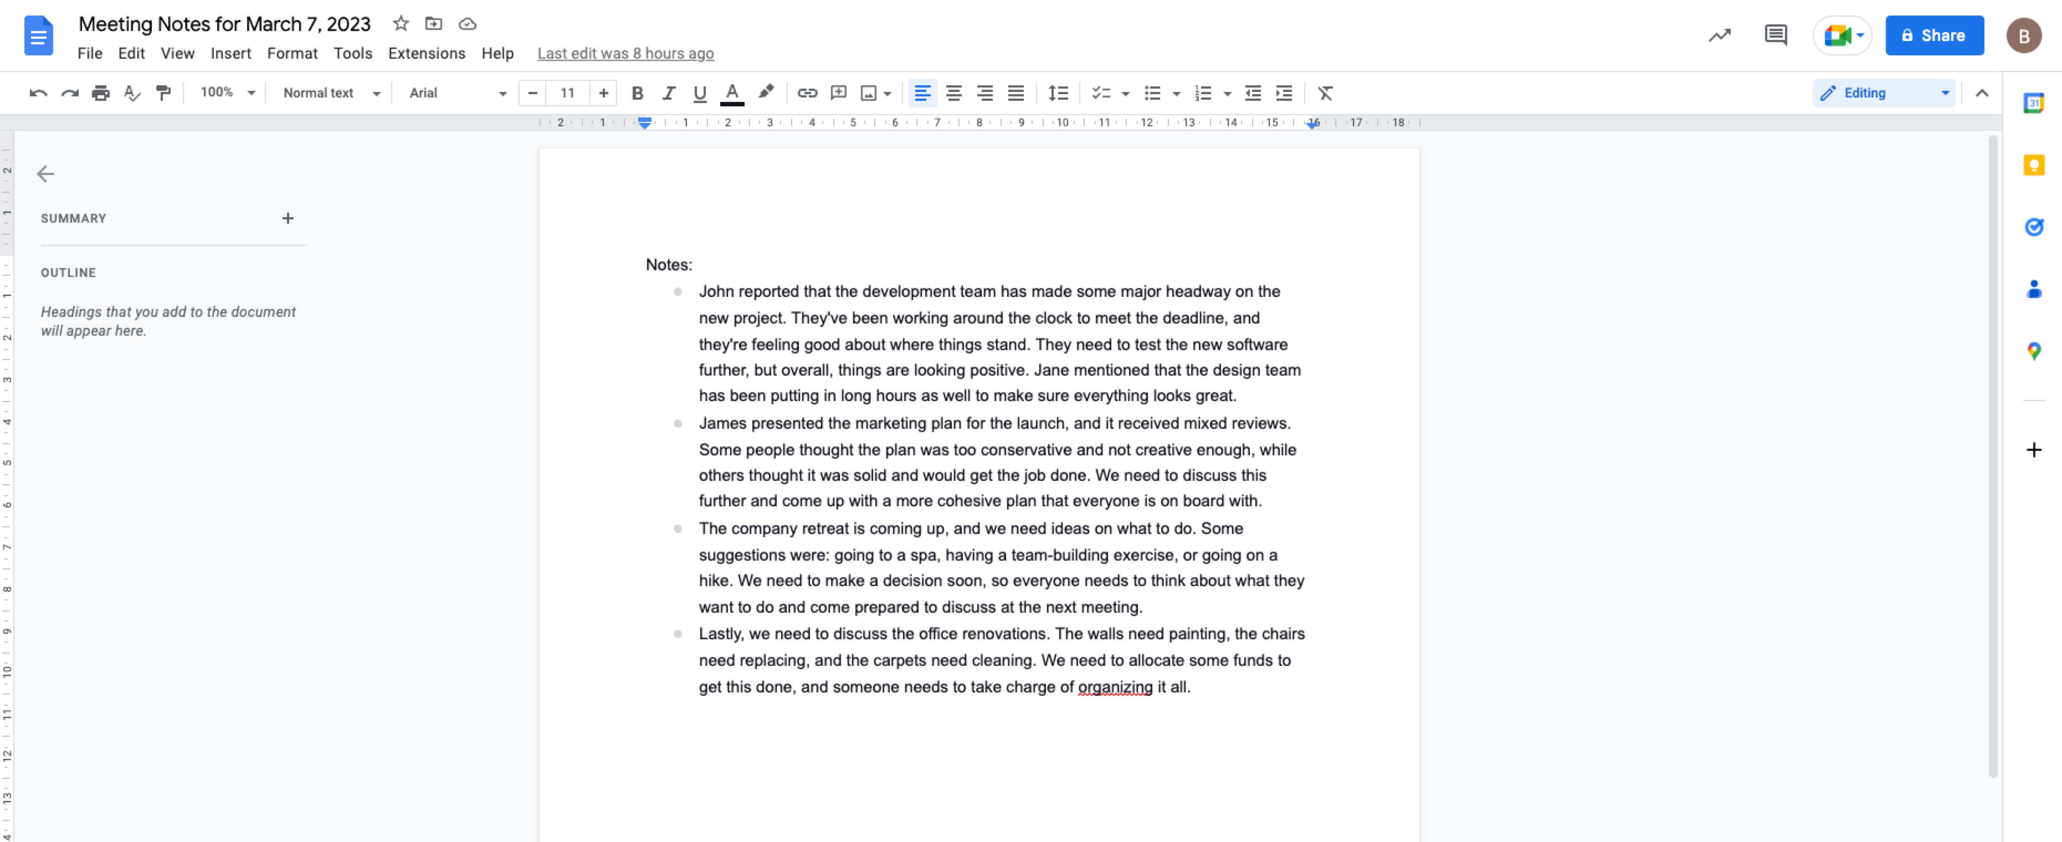Add a comment from toolbar icon
The image size is (2062, 842).
[838, 93]
